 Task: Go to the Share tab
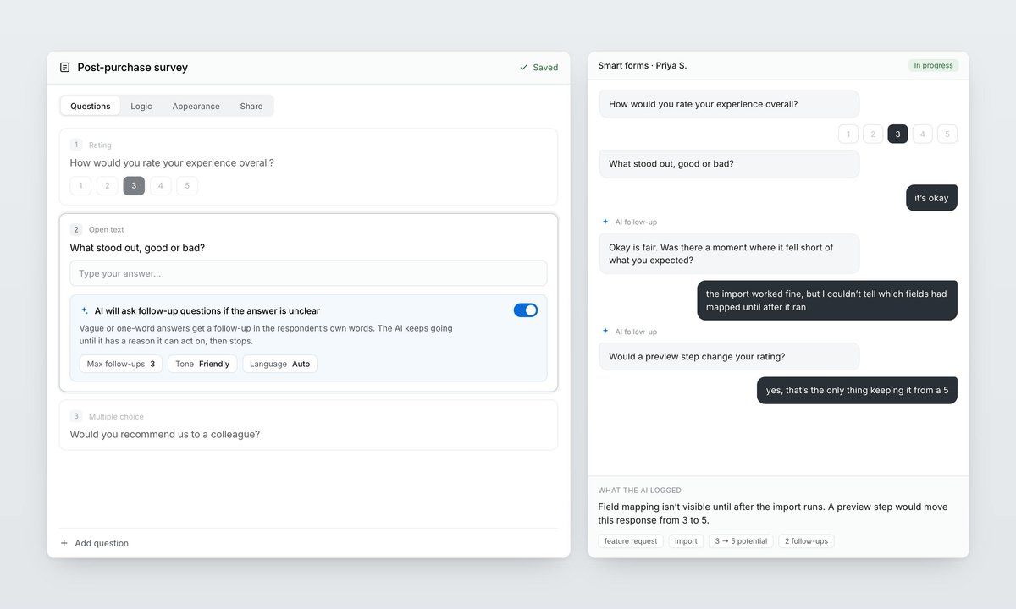tap(251, 107)
